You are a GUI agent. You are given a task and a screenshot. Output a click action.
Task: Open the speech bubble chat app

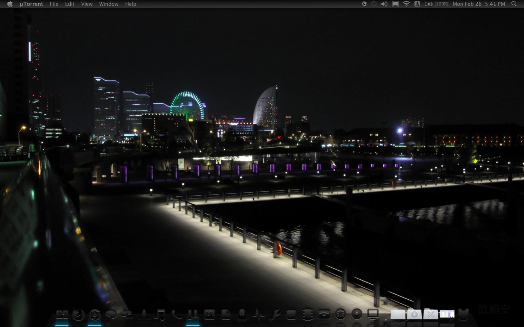[x=111, y=314]
